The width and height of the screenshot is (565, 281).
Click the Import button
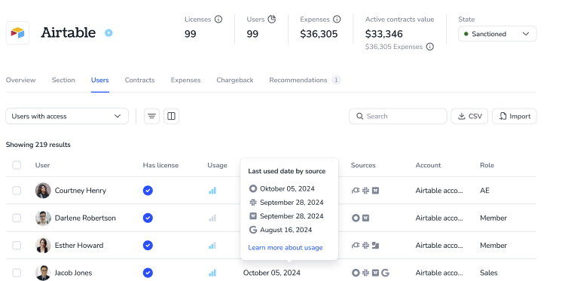(515, 116)
